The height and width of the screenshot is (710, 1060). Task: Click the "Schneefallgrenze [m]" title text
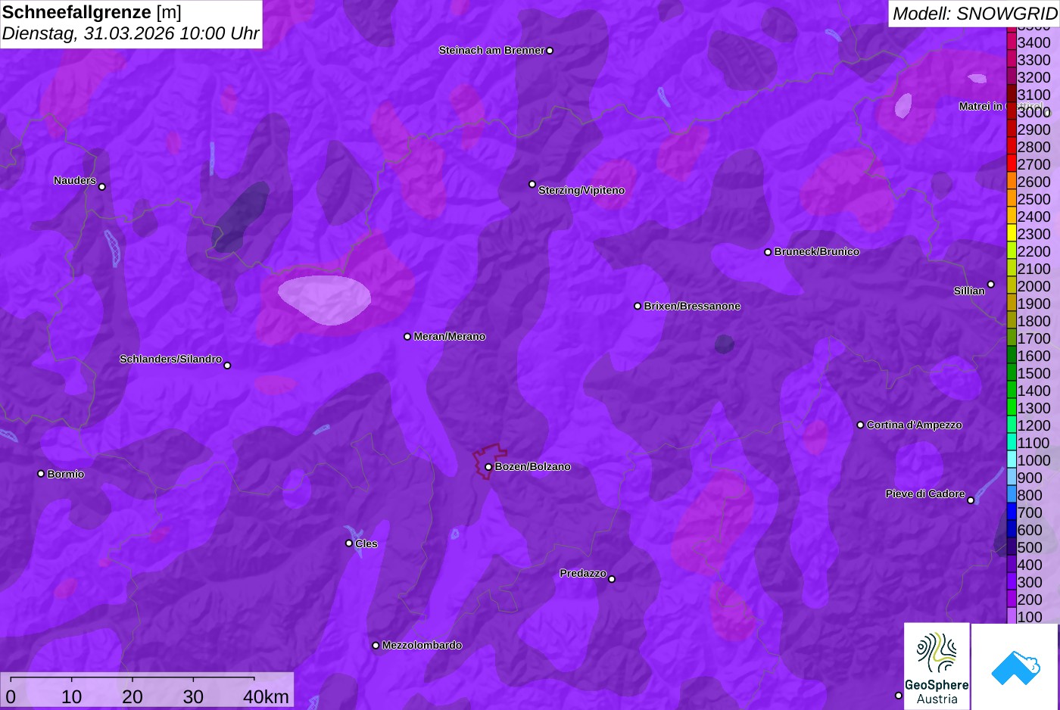(92, 12)
